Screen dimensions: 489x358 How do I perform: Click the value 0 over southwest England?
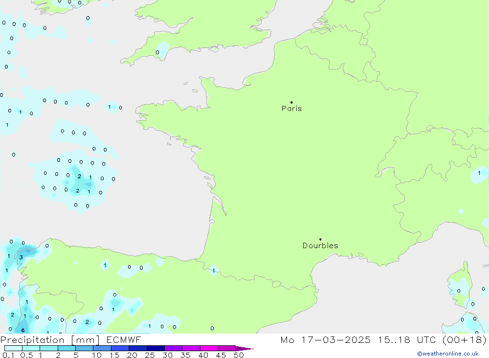[157, 52]
